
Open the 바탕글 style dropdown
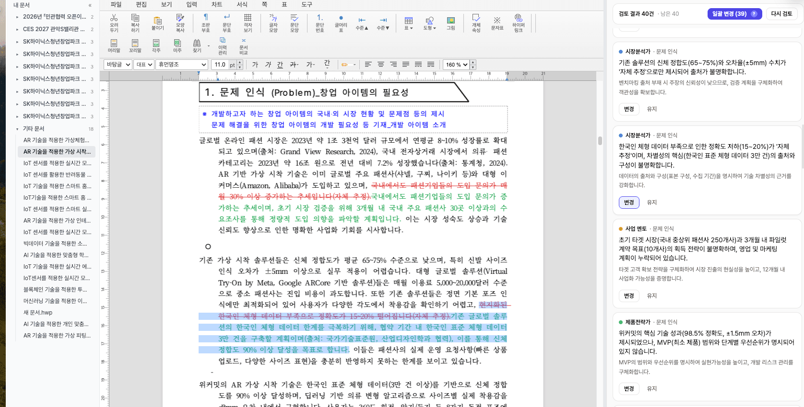click(x=118, y=64)
